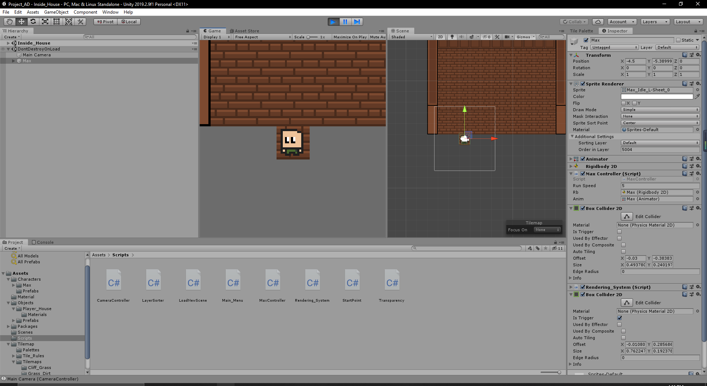Screen dimensions: 707x386
Task: Disable the Animator component checkbox
Action: 583,159
